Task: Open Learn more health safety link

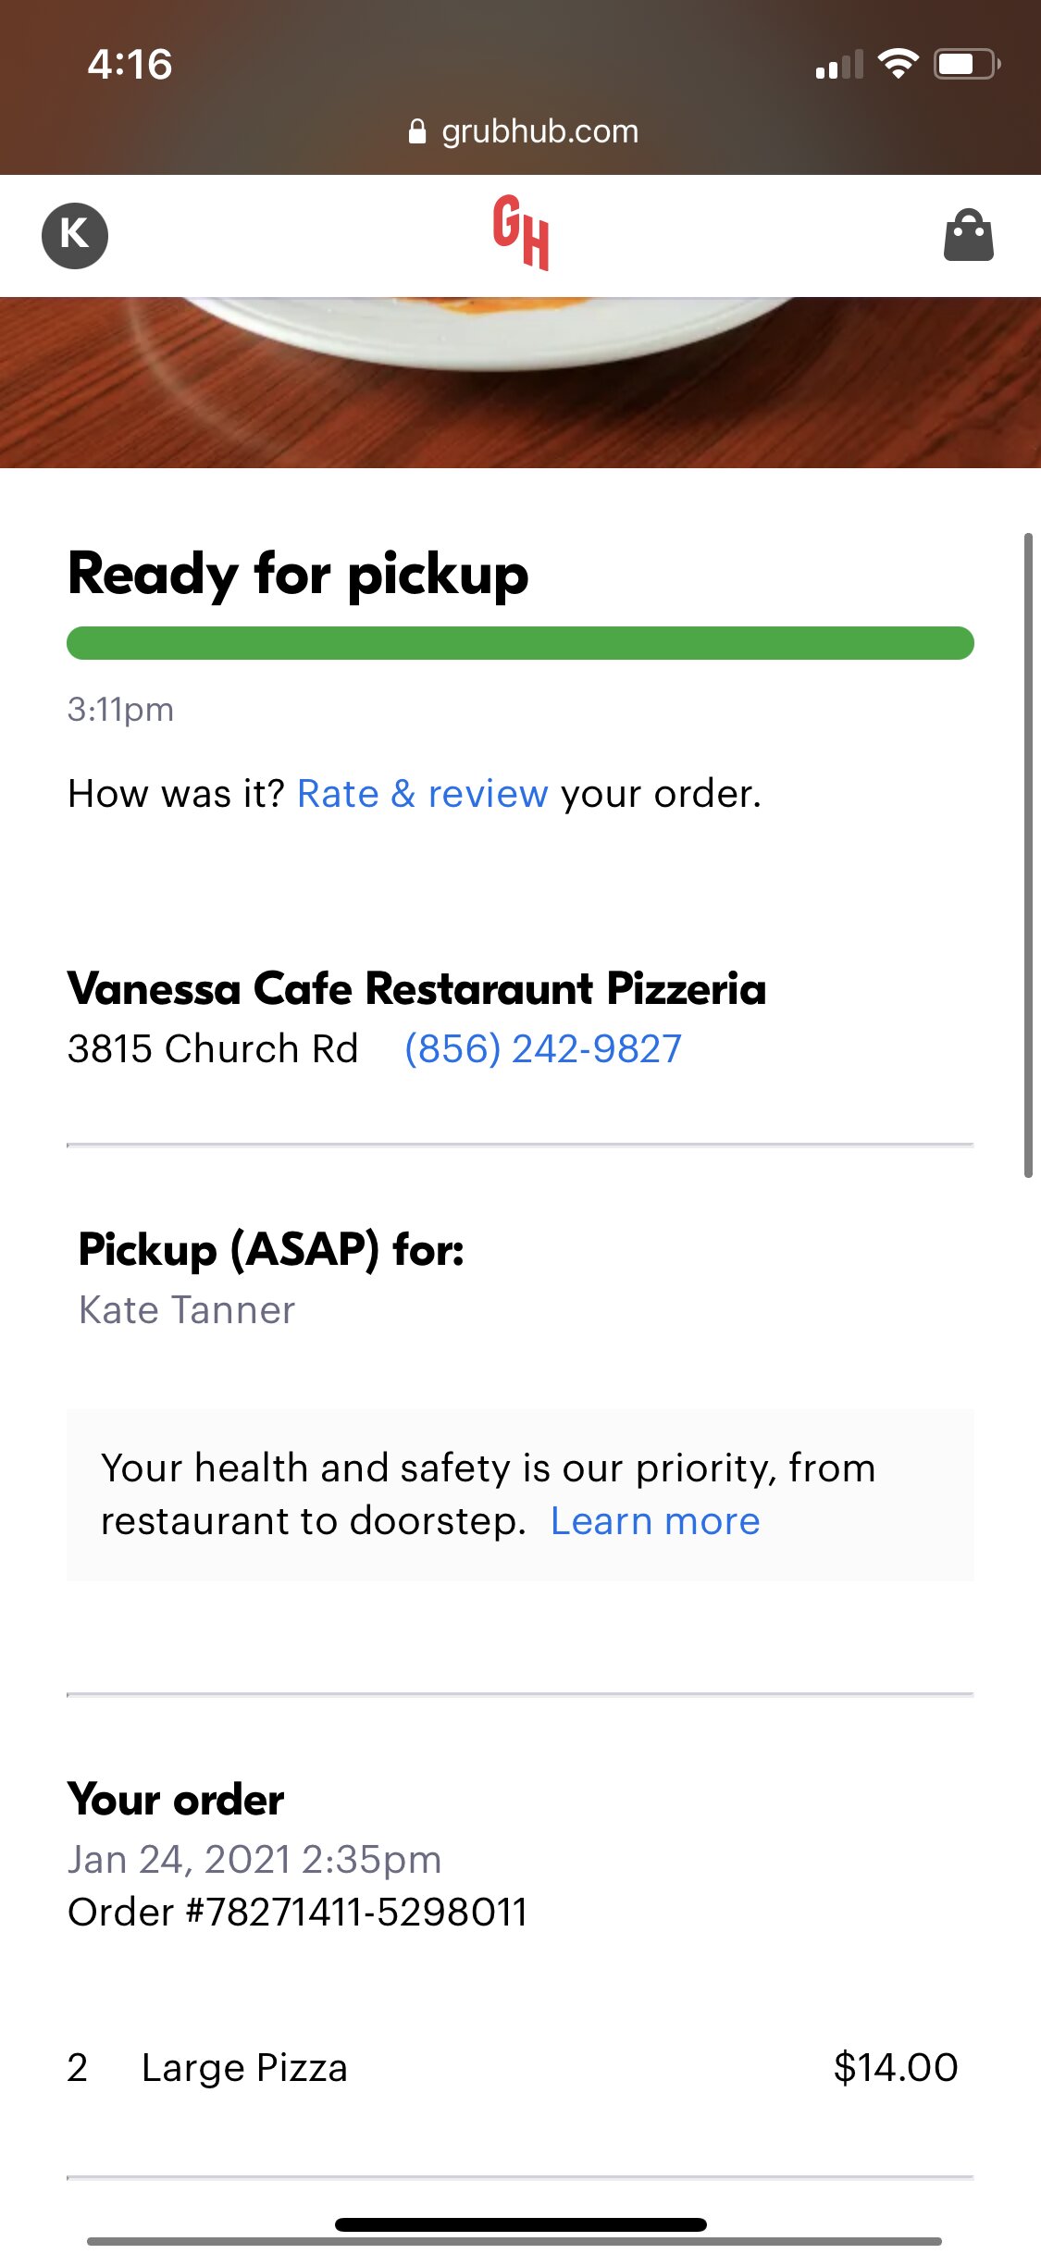Action: (655, 1521)
